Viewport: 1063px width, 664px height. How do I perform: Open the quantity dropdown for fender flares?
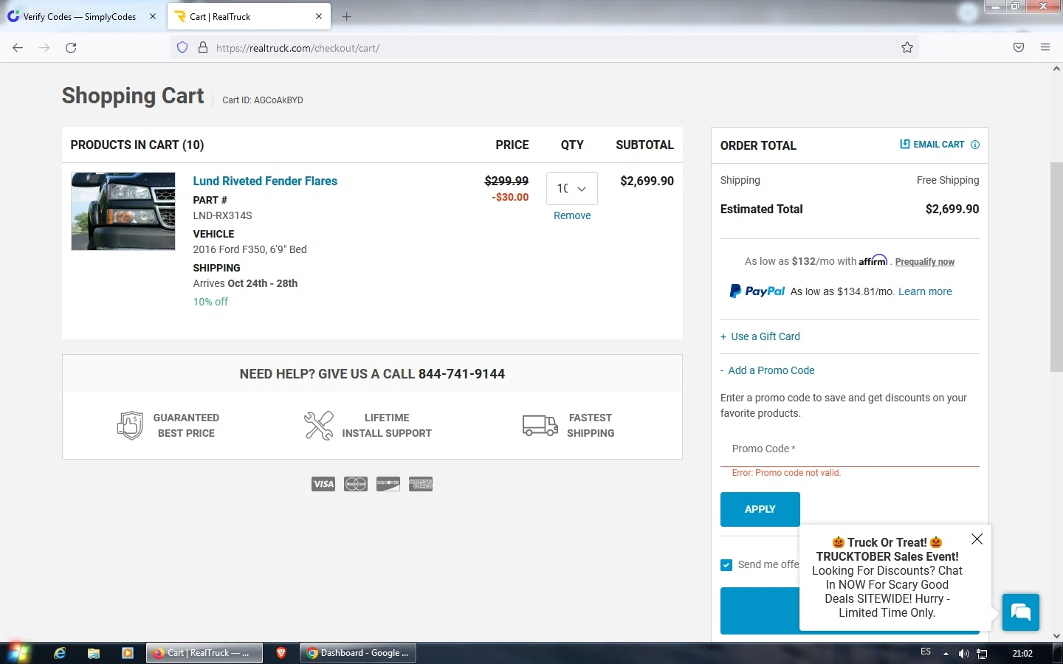(x=572, y=189)
